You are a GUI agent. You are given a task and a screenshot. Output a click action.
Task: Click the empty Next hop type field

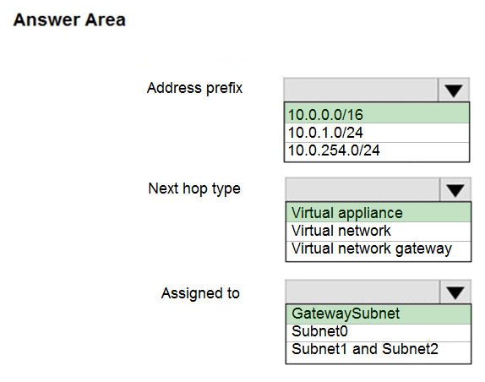362,189
